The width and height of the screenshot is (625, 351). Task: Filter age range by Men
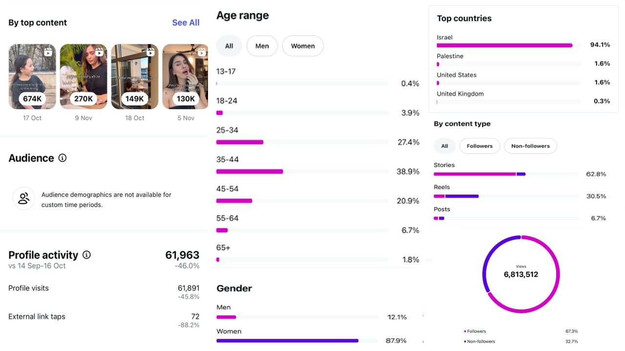pos(262,46)
